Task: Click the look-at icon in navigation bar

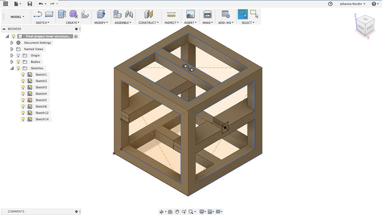Action: pyautogui.click(x=170, y=212)
